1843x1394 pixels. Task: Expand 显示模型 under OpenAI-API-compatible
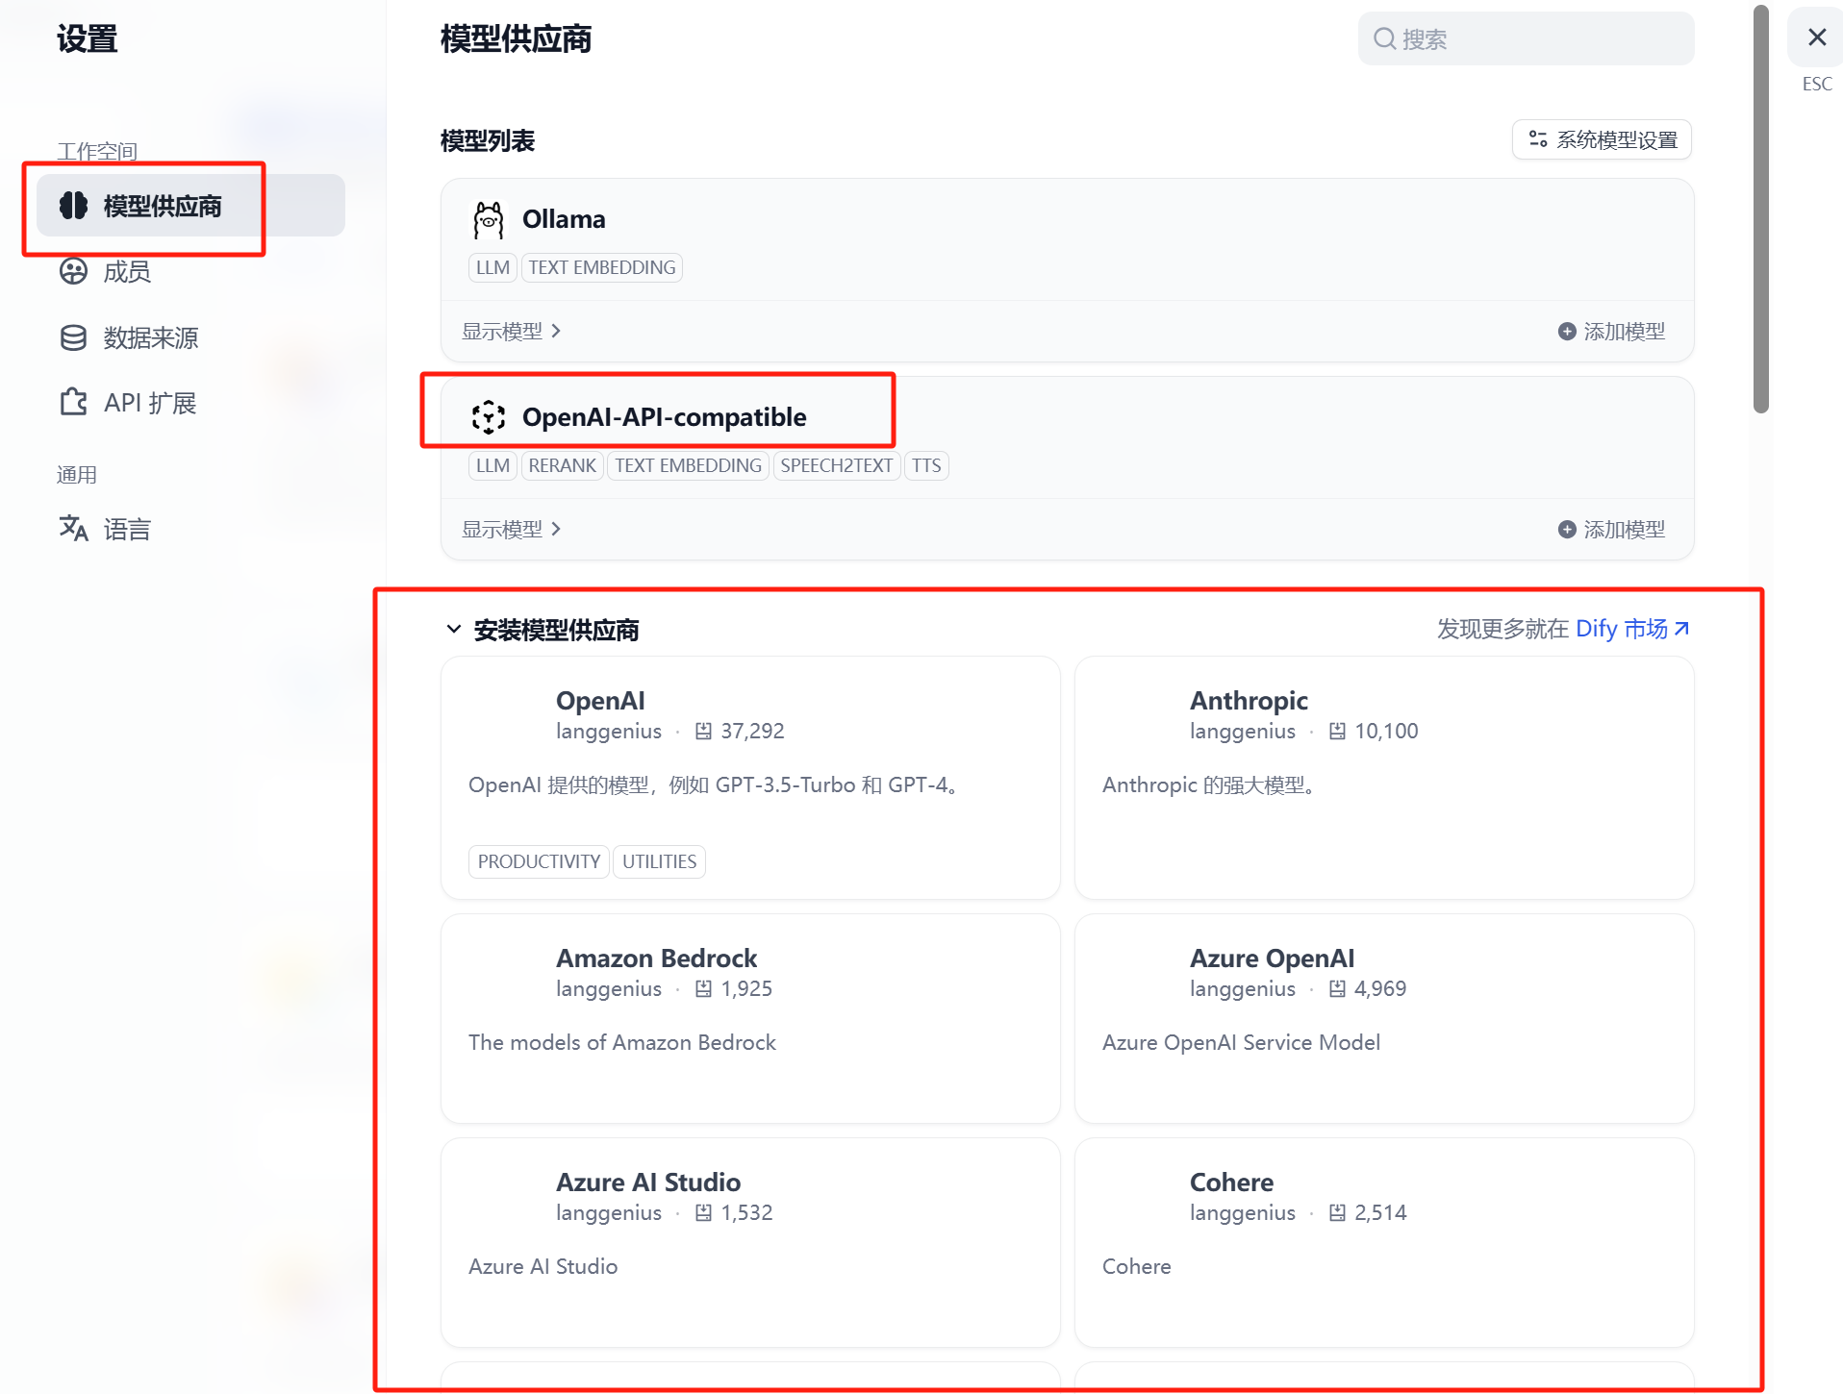click(511, 530)
